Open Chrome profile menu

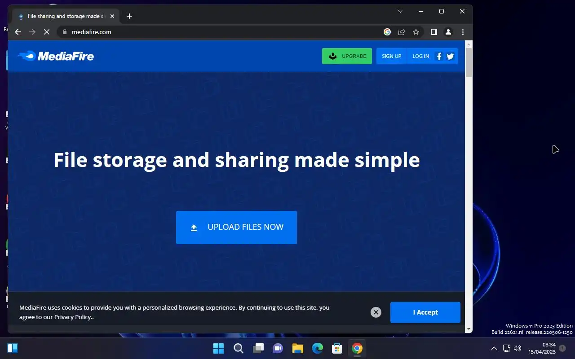tap(448, 32)
